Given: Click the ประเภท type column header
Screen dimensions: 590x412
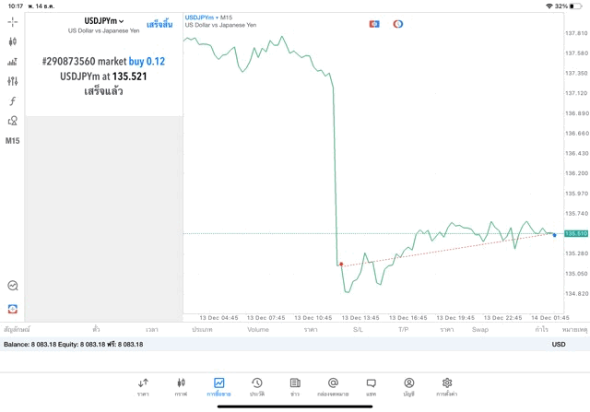Looking at the screenshot, I should 202,330.
